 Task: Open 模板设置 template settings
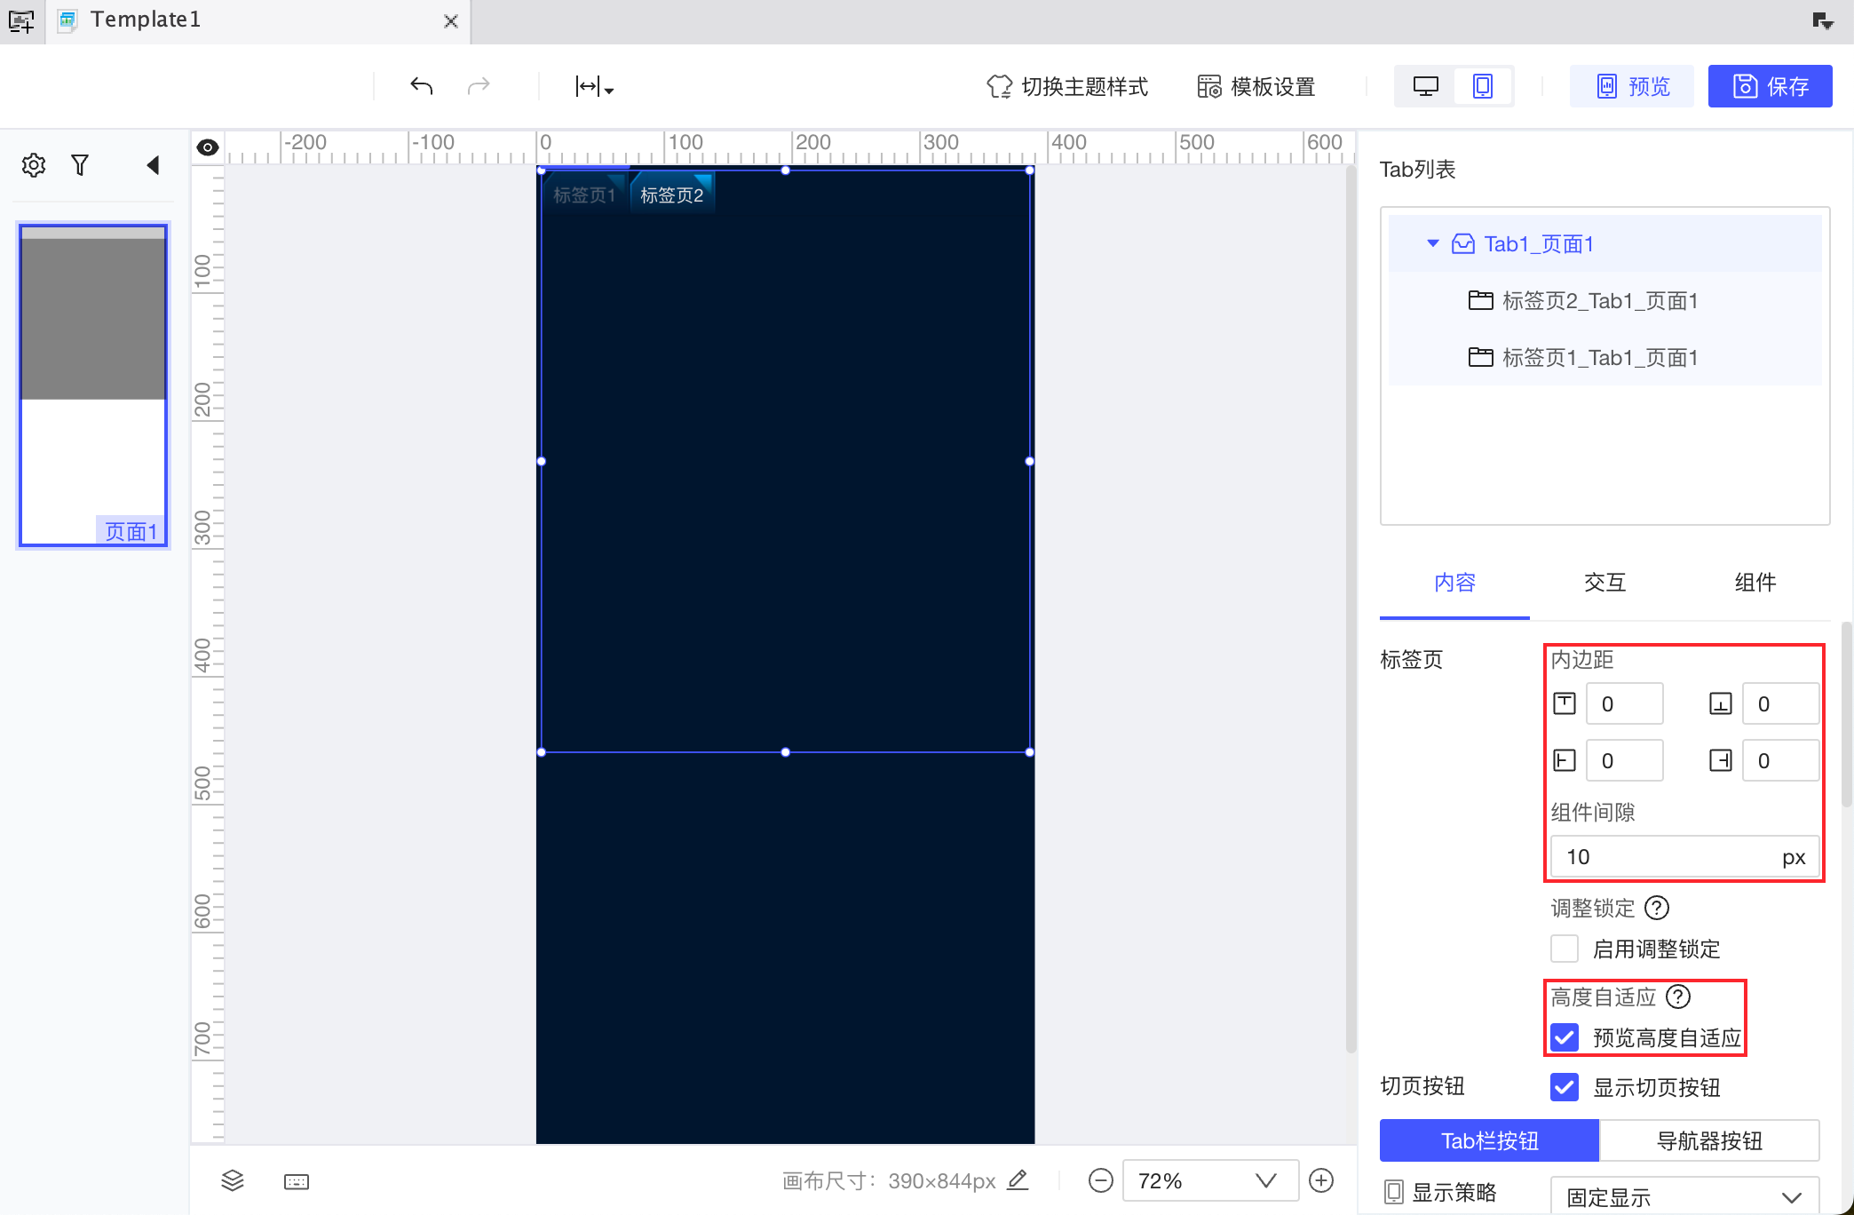pyautogui.click(x=1256, y=86)
